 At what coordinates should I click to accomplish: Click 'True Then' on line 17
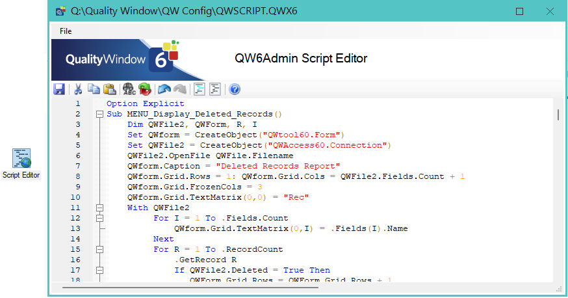tap(307, 270)
